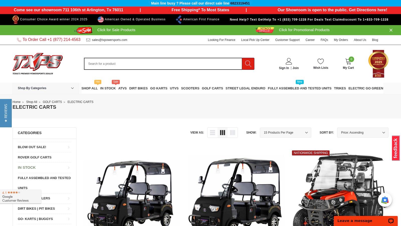Close the green promotional banner
Viewport: 401px width, 226px height.
click(x=391, y=30)
